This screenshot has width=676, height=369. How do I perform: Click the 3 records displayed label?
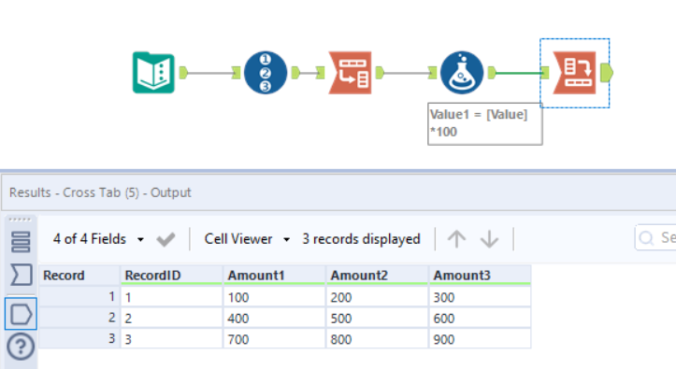pyautogui.click(x=361, y=239)
